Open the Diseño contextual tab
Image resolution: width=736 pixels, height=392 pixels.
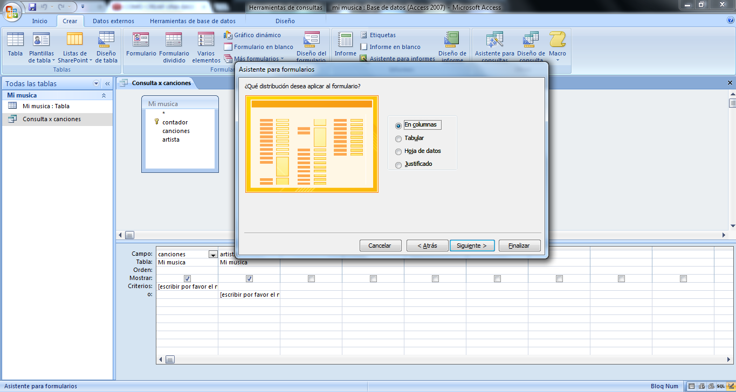coord(285,21)
